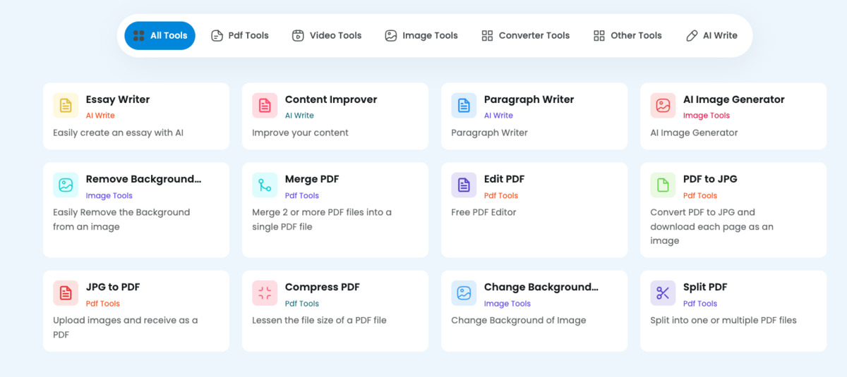The width and height of the screenshot is (847, 377).
Task: Click the AI Image Generator picture icon
Action: point(663,106)
